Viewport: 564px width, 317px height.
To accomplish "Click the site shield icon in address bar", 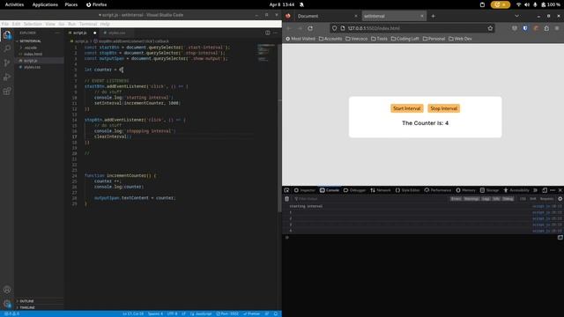I will pyautogui.click(x=335, y=28).
